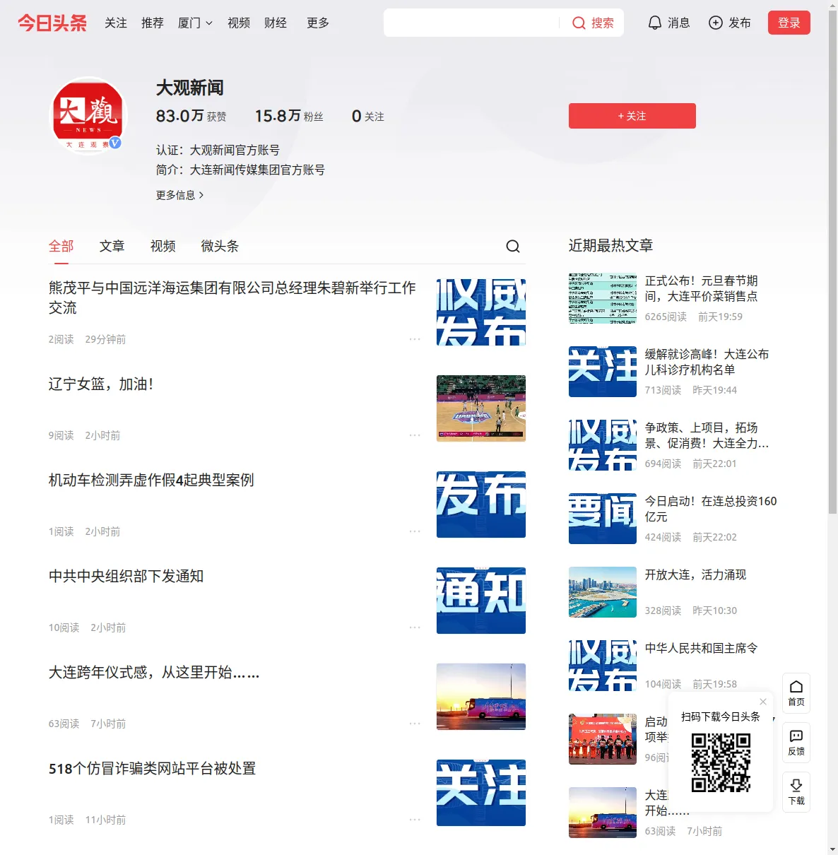Open the 今日头条 logo homepage

[x=52, y=23]
